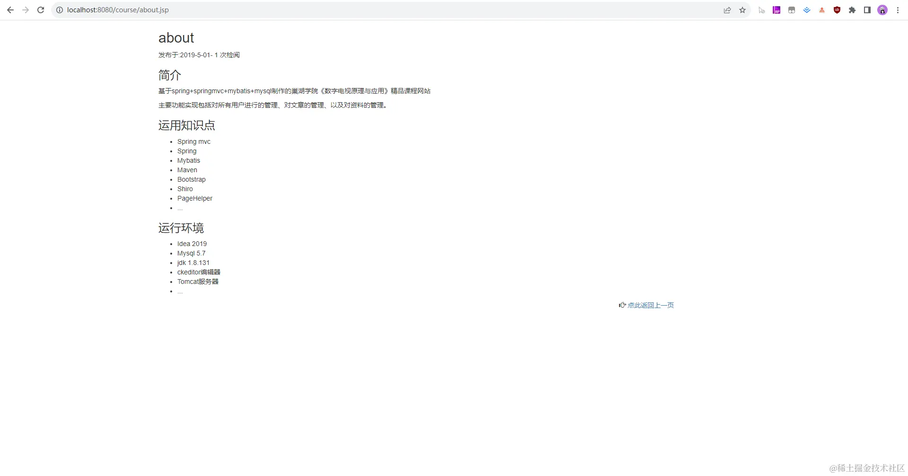Select the cursor-shaped extension icon
This screenshot has width=908, height=476.
pos(761,9)
